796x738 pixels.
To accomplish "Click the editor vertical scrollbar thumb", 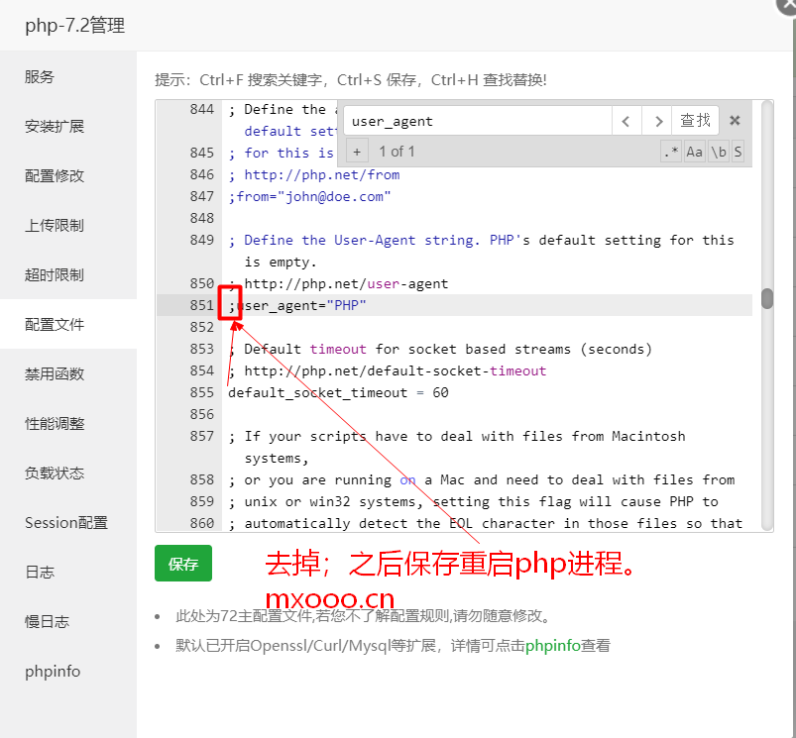I will coord(766,299).
